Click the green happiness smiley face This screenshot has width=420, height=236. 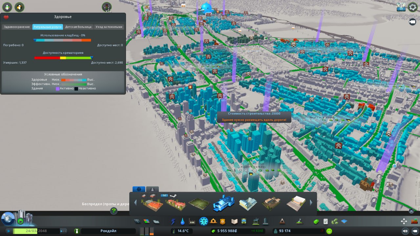coord(329,231)
